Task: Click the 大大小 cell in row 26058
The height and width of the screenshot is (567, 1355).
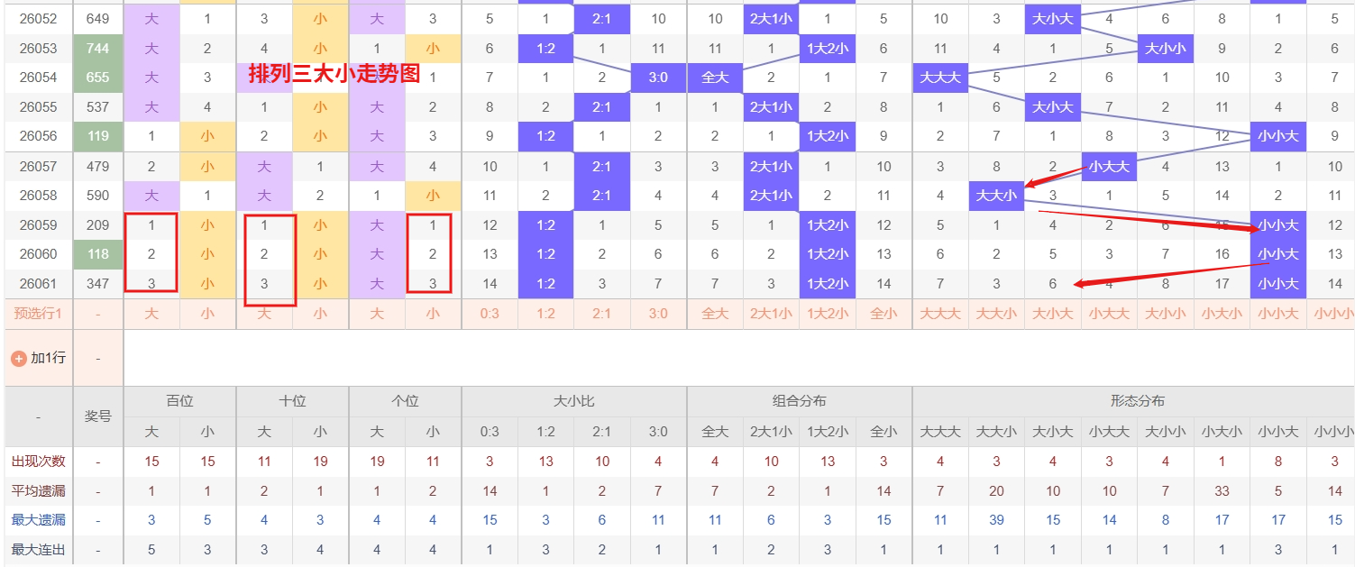Action: (996, 195)
